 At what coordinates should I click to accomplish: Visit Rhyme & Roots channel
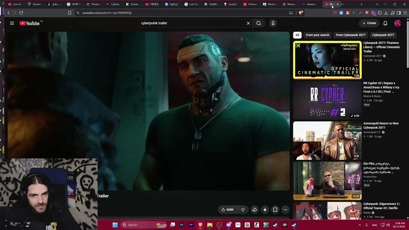(372, 96)
